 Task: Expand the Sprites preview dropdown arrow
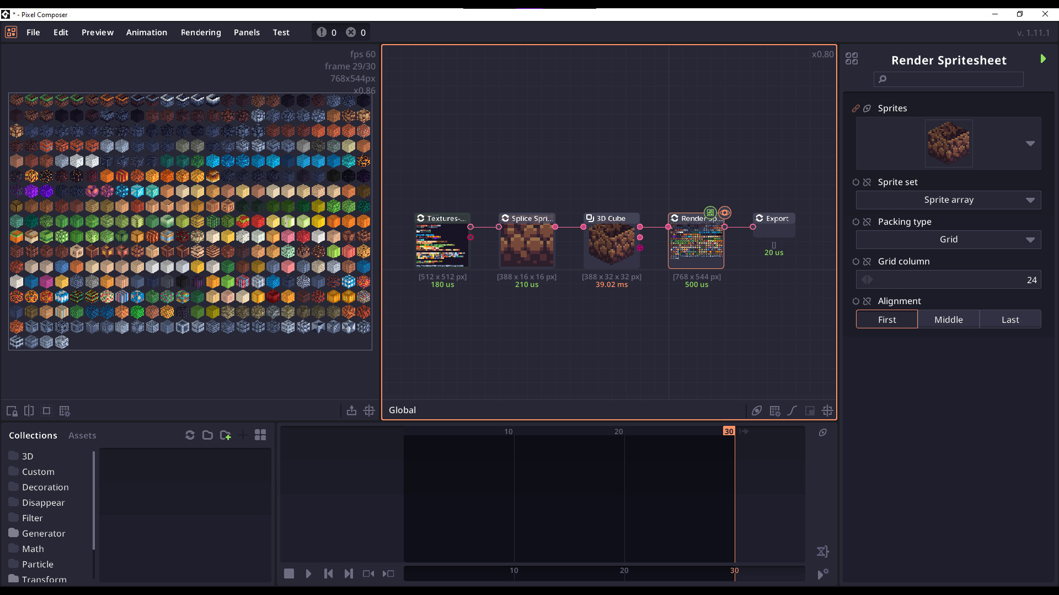(x=1030, y=143)
